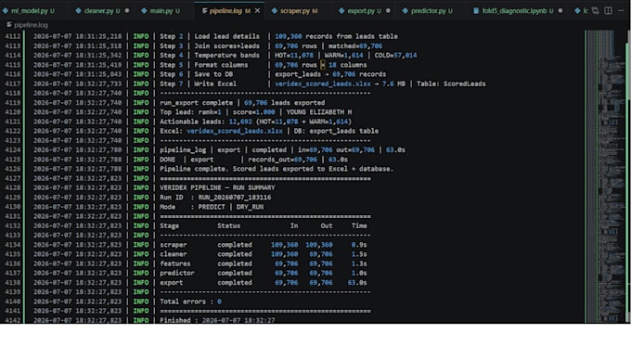Viewport: 631px width, 359px height.
Task: Click in the minimap code overview
Action: coord(605,176)
